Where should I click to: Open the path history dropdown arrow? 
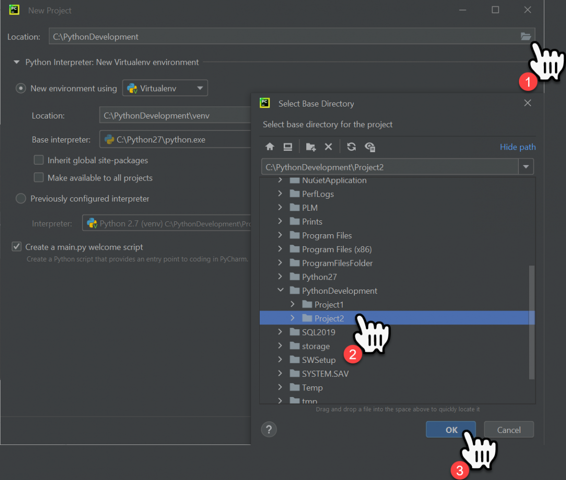pyautogui.click(x=526, y=167)
